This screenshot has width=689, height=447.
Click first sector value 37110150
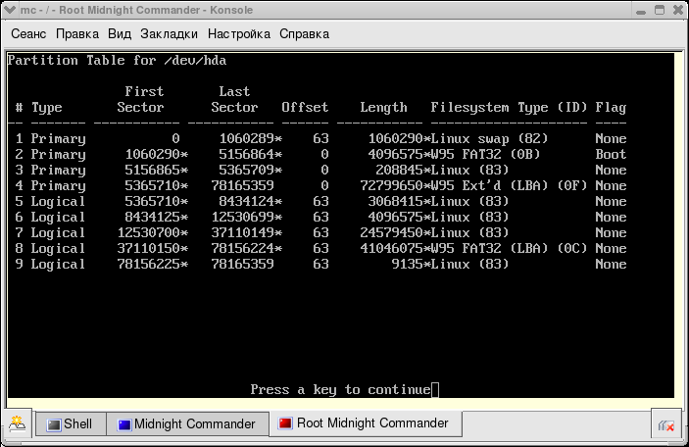coord(149,248)
